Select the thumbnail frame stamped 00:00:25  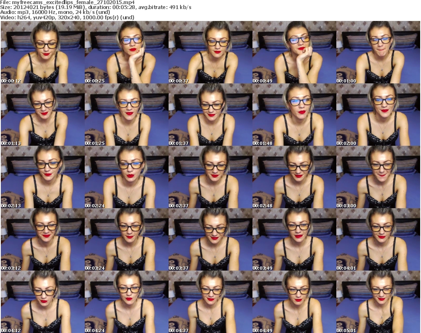[127, 52]
